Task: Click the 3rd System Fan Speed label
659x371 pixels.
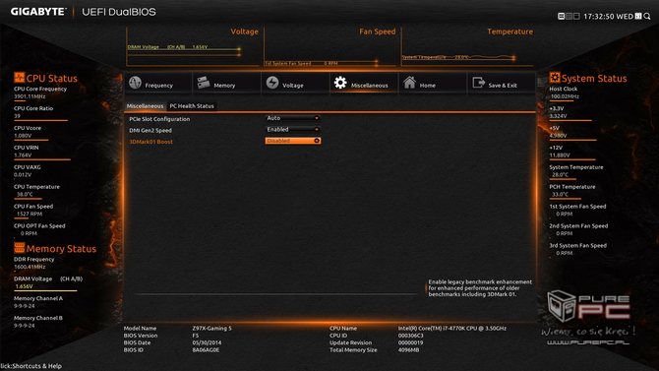Action: click(x=578, y=245)
